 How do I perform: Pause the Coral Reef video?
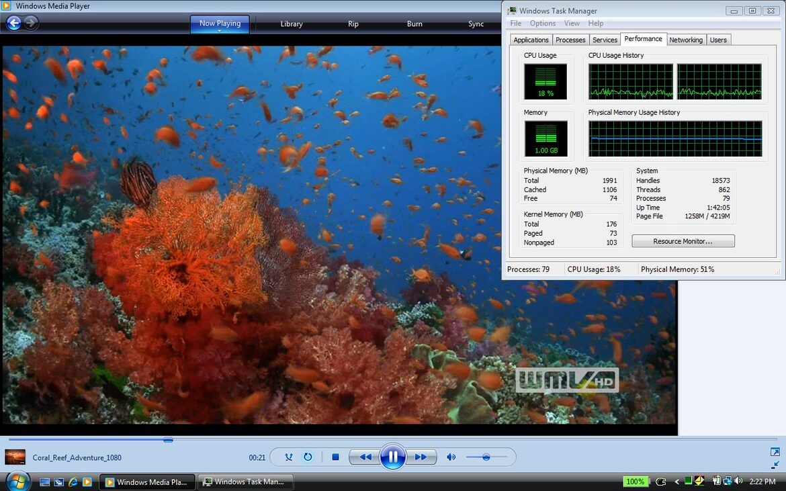[392, 457]
